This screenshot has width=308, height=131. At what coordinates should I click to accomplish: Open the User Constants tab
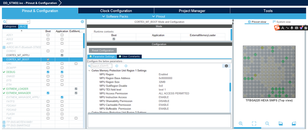pyautogui.click(x=129, y=56)
